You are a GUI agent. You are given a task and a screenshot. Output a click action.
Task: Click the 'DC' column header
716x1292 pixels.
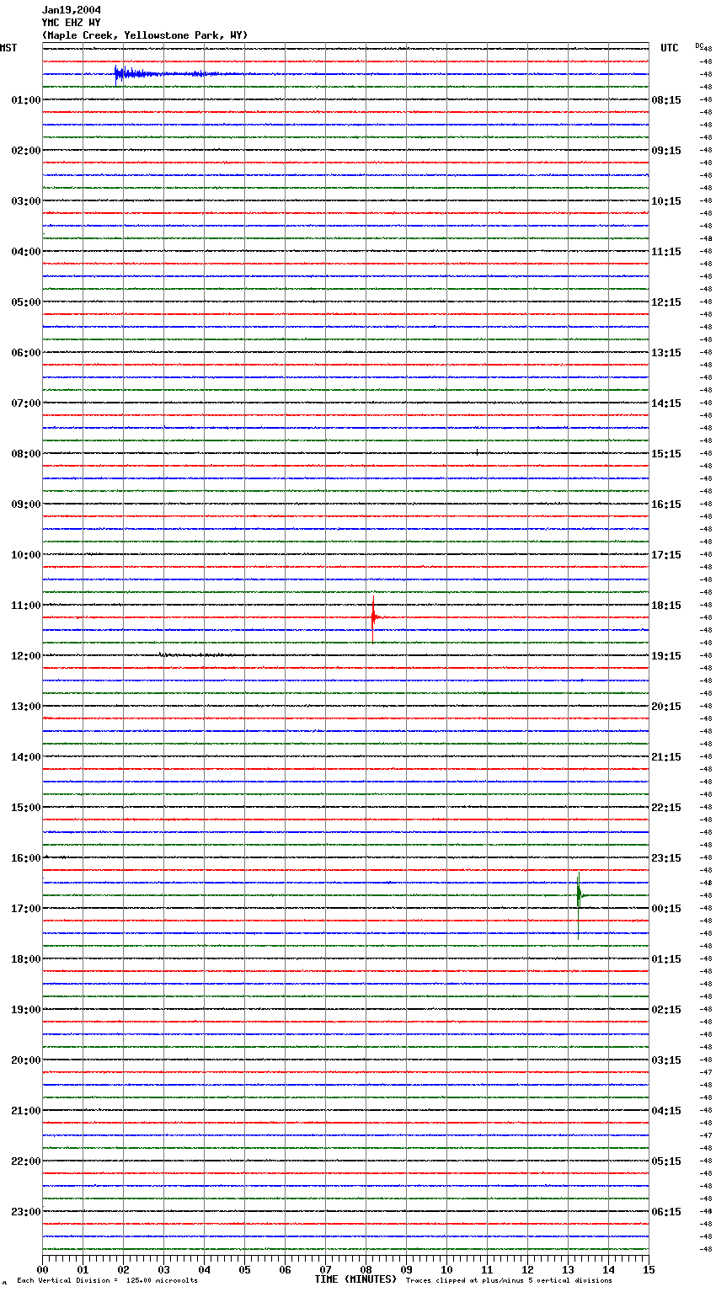699,45
